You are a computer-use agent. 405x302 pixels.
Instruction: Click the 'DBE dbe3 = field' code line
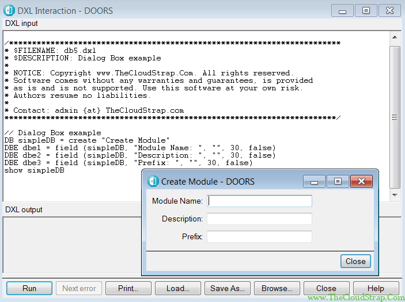(x=128, y=163)
